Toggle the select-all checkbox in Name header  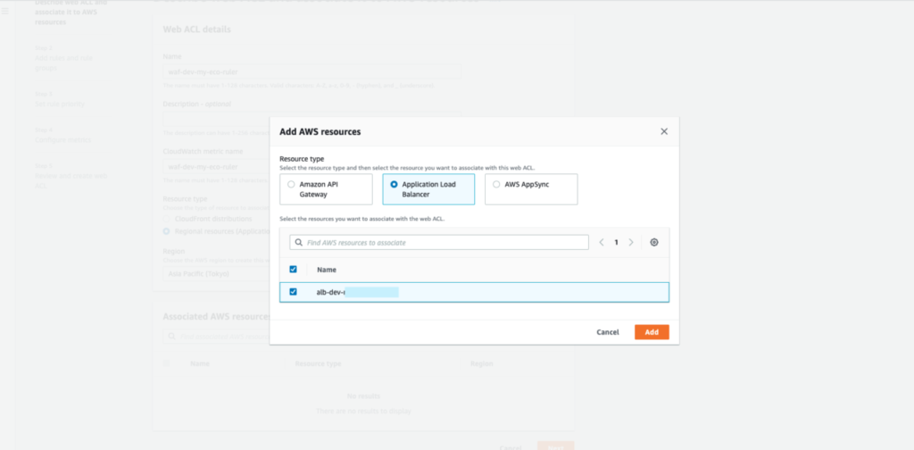coord(293,270)
